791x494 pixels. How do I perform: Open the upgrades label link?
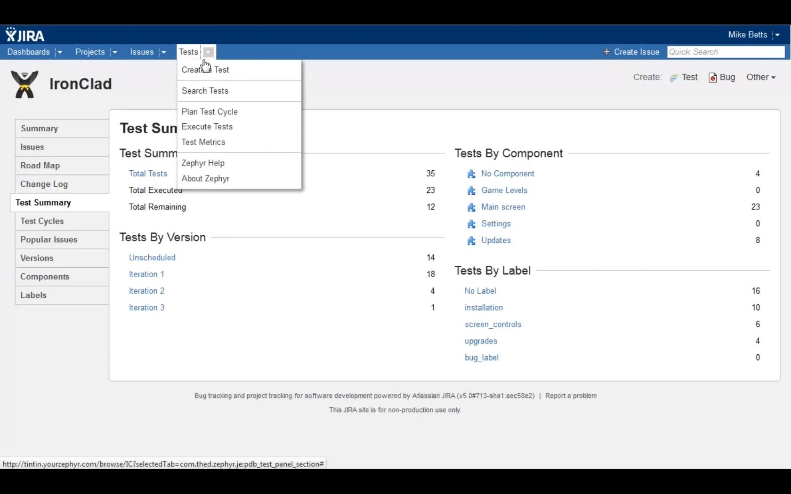481,341
